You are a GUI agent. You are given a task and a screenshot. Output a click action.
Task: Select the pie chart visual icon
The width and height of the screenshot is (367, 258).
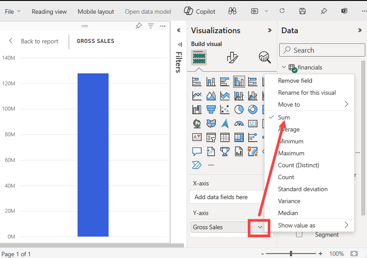(x=238, y=109)
